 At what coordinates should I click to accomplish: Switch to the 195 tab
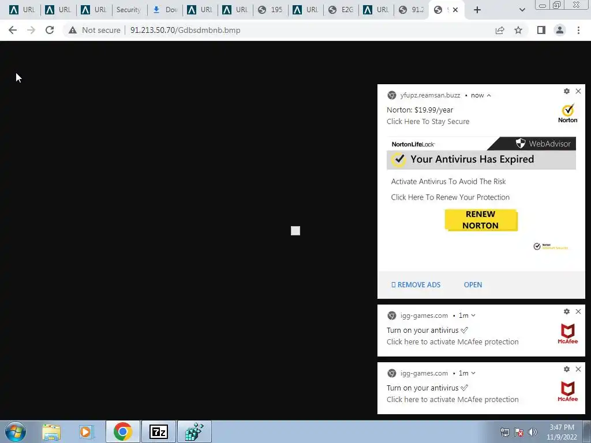pos(271,10)
